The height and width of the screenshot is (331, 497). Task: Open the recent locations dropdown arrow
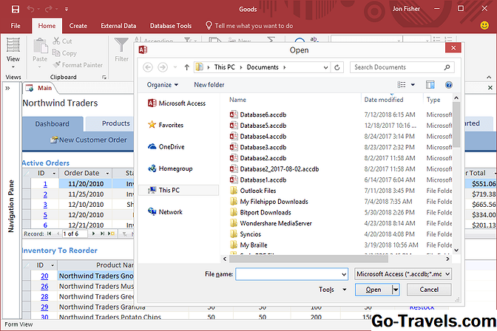click(x=175, y=67)
